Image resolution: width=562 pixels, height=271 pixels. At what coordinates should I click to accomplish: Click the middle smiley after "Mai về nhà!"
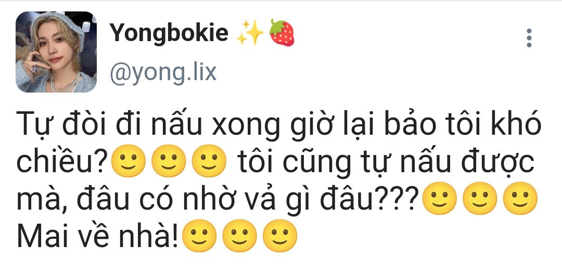pyautogui.click(x=239, y=236)
